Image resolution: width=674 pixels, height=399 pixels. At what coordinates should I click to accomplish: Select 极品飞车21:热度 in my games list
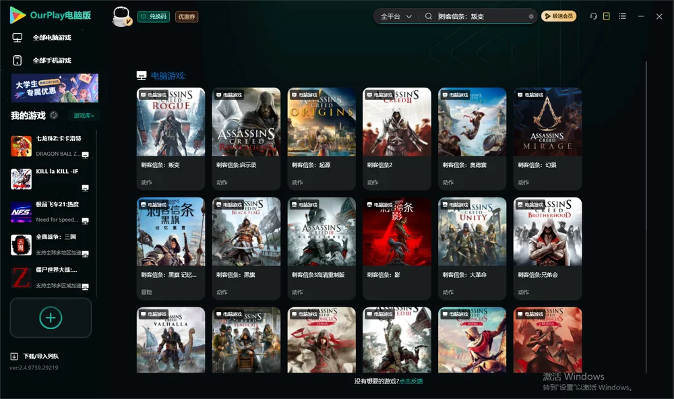coord(51,212)
